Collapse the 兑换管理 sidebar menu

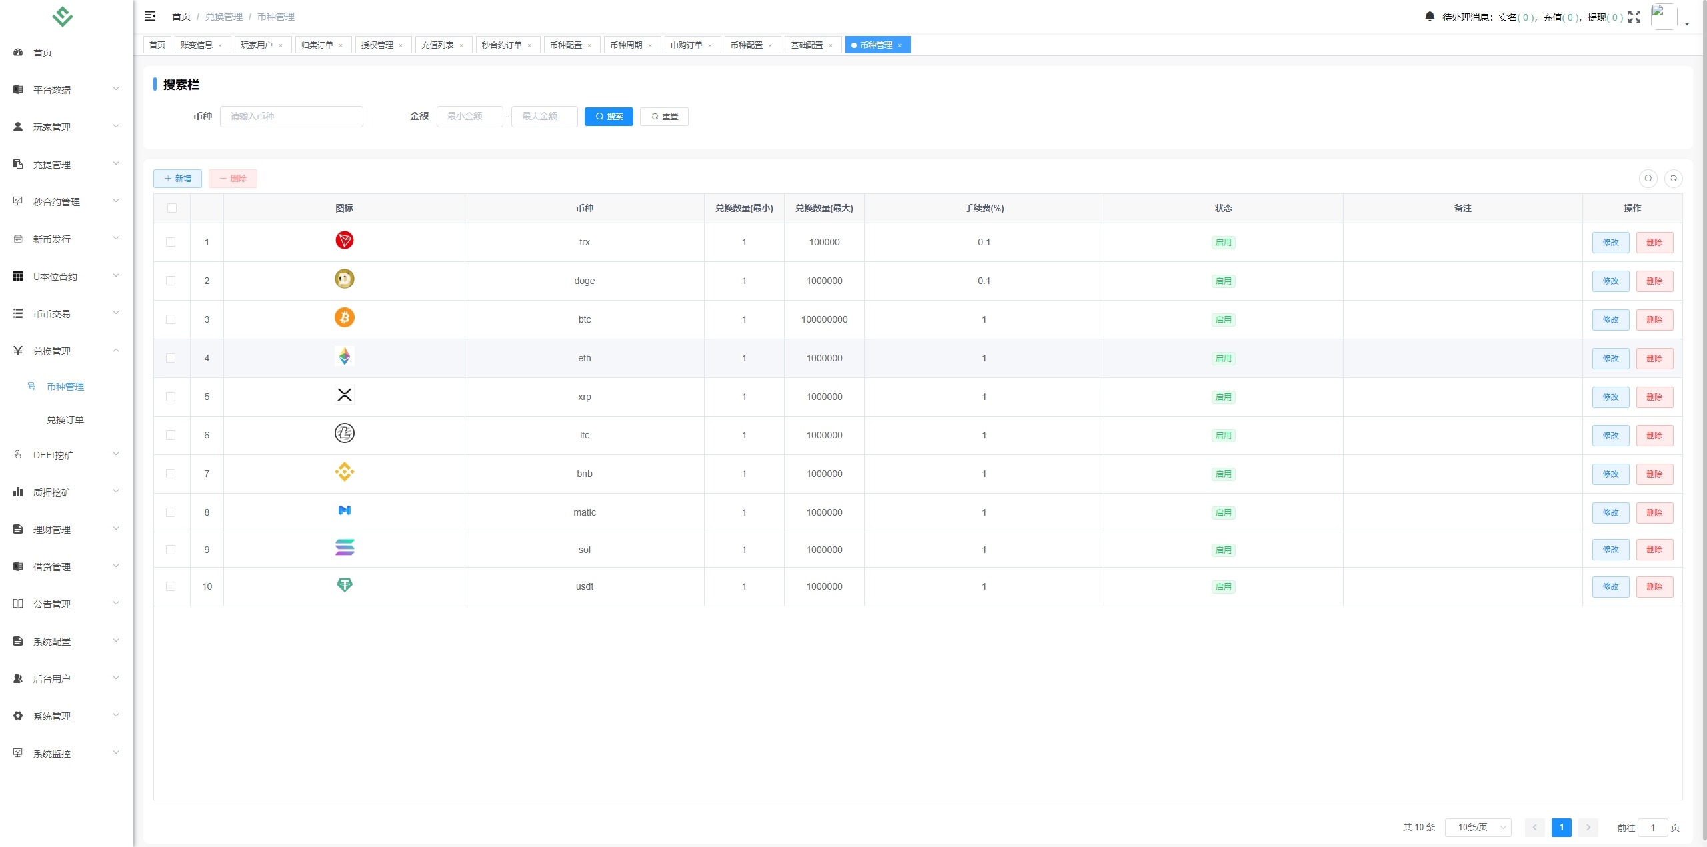pyautogui.click(x=65, y=351)
